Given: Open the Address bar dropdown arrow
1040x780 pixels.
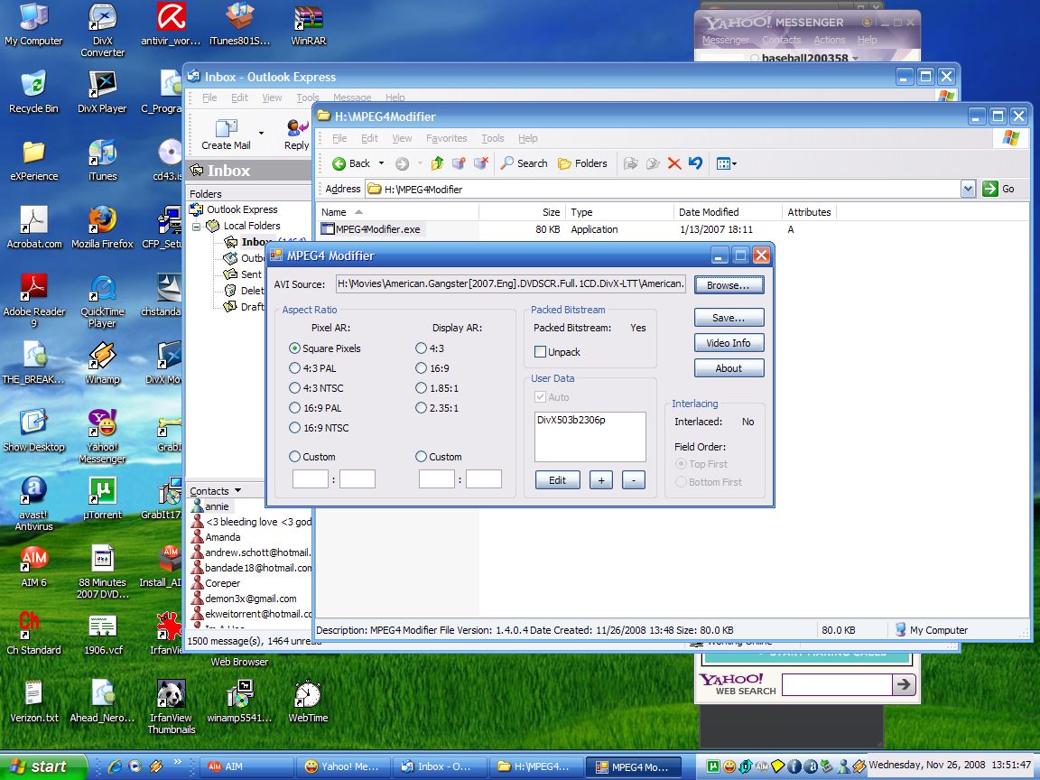Looking at the screenshot, I should (968, 189).
